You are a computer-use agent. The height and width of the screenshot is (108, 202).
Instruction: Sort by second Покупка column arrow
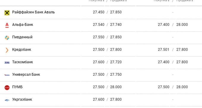pyautogui.click(x=168, y=1)
